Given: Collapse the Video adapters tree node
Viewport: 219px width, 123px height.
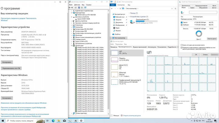Looking at the screenshot, I should point(72,12).
